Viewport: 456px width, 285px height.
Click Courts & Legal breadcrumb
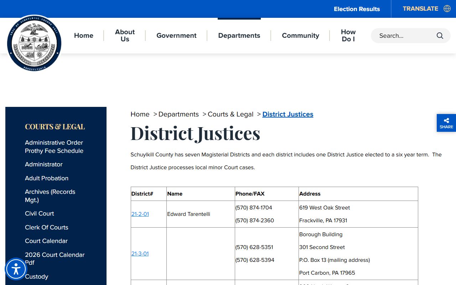coord(230,114)
